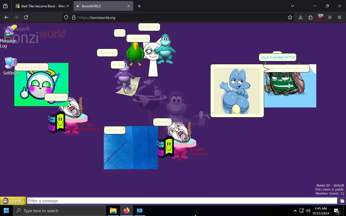
Task: Click the 'numberblocks' name tag
Action: click(x=138, y=38)
